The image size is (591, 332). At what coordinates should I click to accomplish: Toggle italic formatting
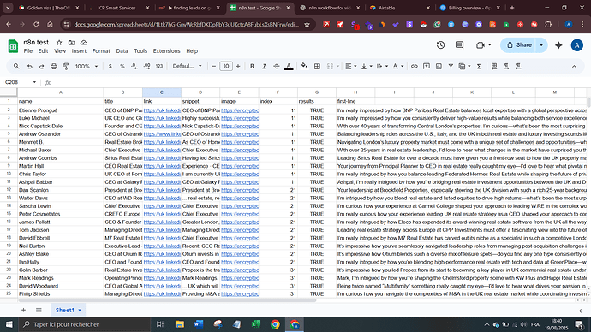pyautogui.click(x=264, y=66)
